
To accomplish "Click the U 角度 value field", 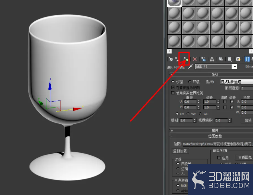I will pos(247,102).
